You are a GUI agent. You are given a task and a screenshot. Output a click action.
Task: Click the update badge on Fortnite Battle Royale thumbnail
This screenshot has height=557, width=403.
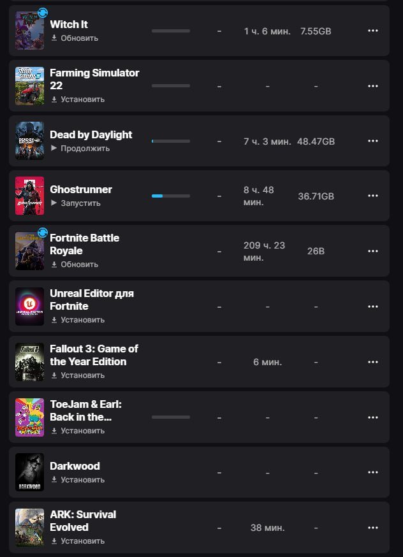pos(41,233)
